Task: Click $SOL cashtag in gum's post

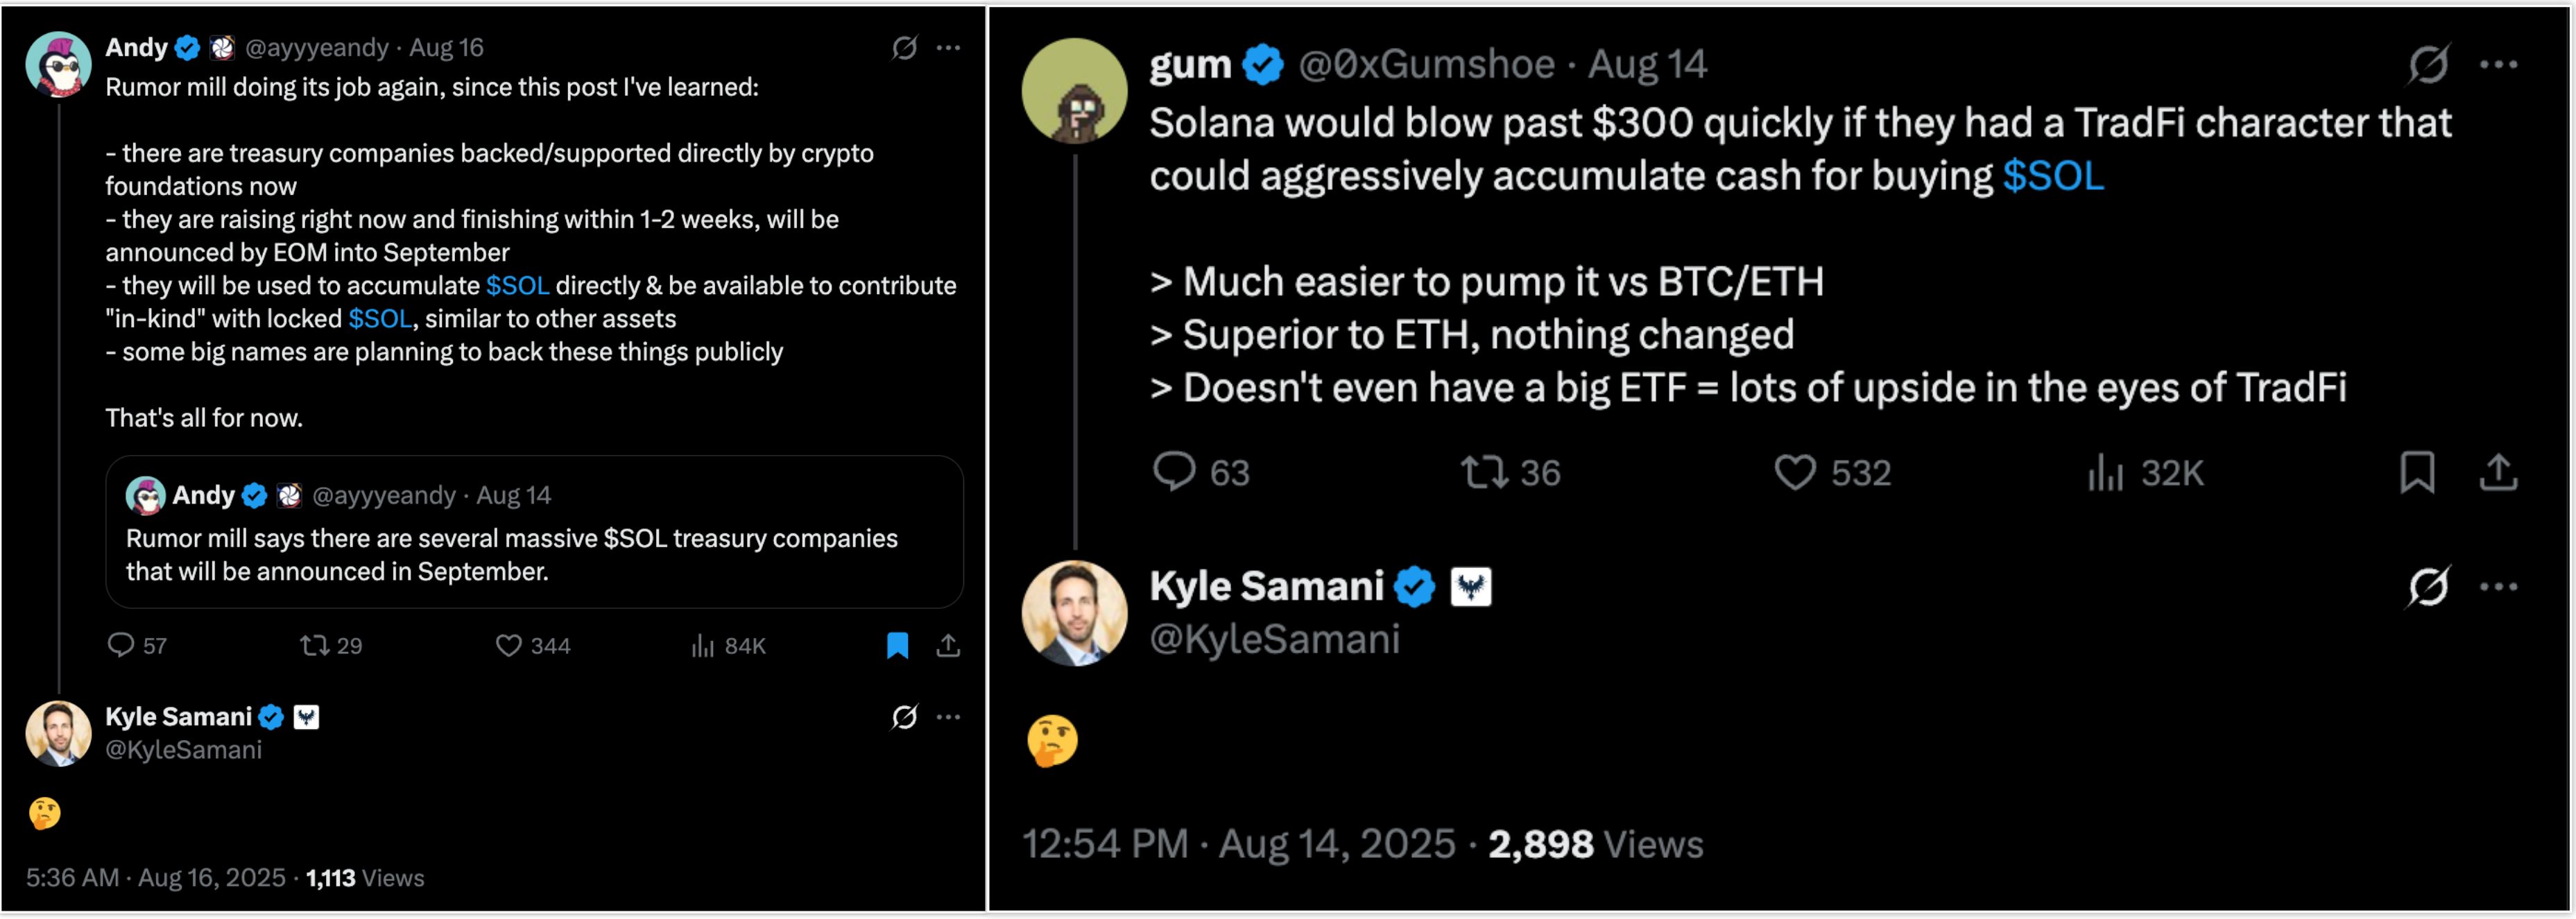Action: pos(2053,176)
